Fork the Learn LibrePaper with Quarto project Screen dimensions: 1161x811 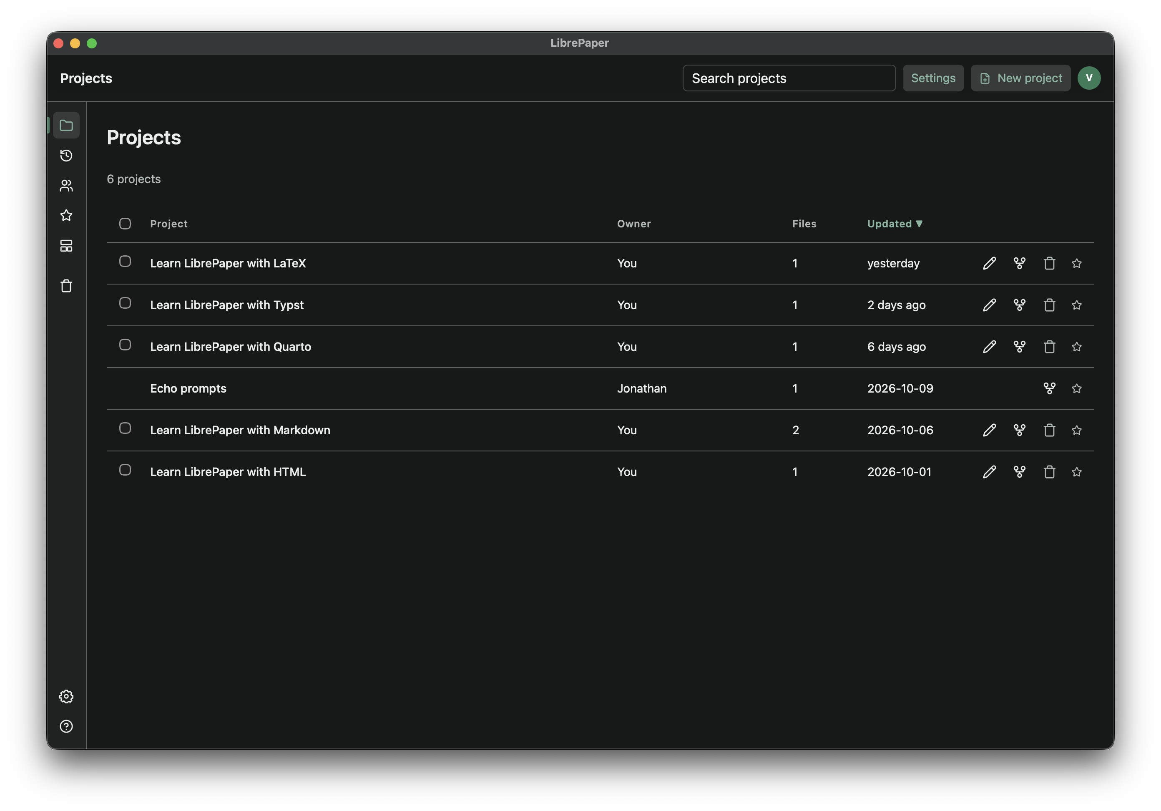[1019, 347]
